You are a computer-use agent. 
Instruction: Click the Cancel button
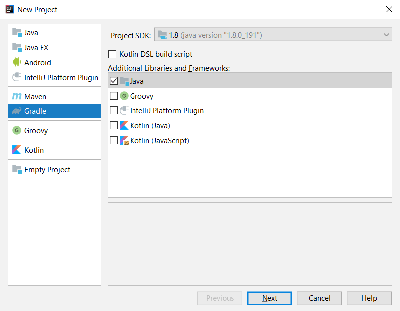pos(319,298)
